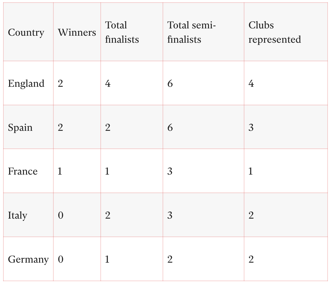
Task: Click the Spain country cell
Action: click(x=20, y=128)
